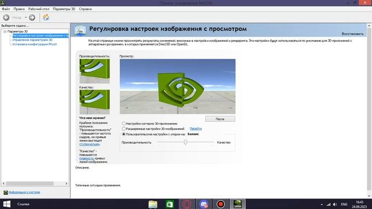Viewport: 372px width, 209px height.
Task: Click the Перейти link
Action: pyautogui.click(x=196, y=129)
